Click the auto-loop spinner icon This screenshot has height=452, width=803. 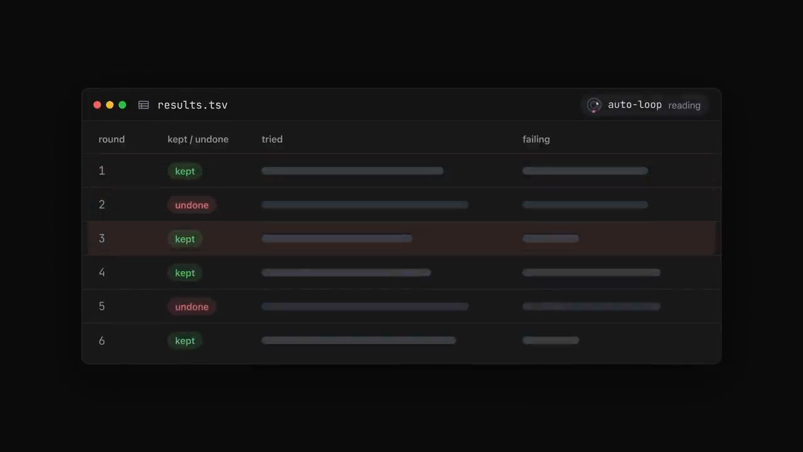594,105
